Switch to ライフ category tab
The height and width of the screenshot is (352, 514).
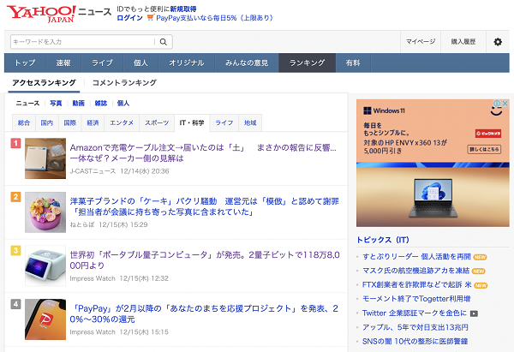[224, 123]
